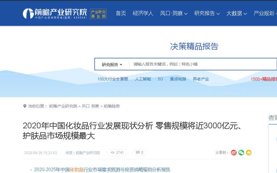Click the location pin beside 当前位置

[x=25, y=106]
